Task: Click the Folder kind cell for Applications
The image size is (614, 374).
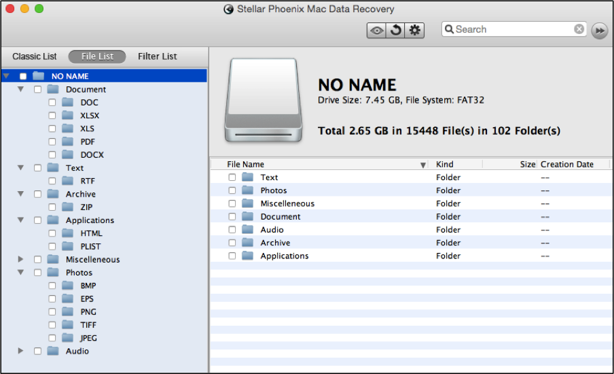Action: pyautogui.click(x=448, y=256)
